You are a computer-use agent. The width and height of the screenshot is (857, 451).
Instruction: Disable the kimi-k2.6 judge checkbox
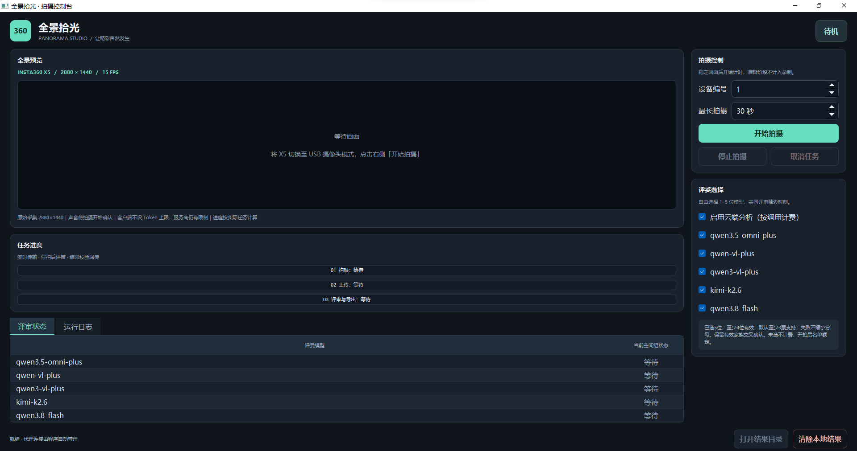tap(702, 290)
